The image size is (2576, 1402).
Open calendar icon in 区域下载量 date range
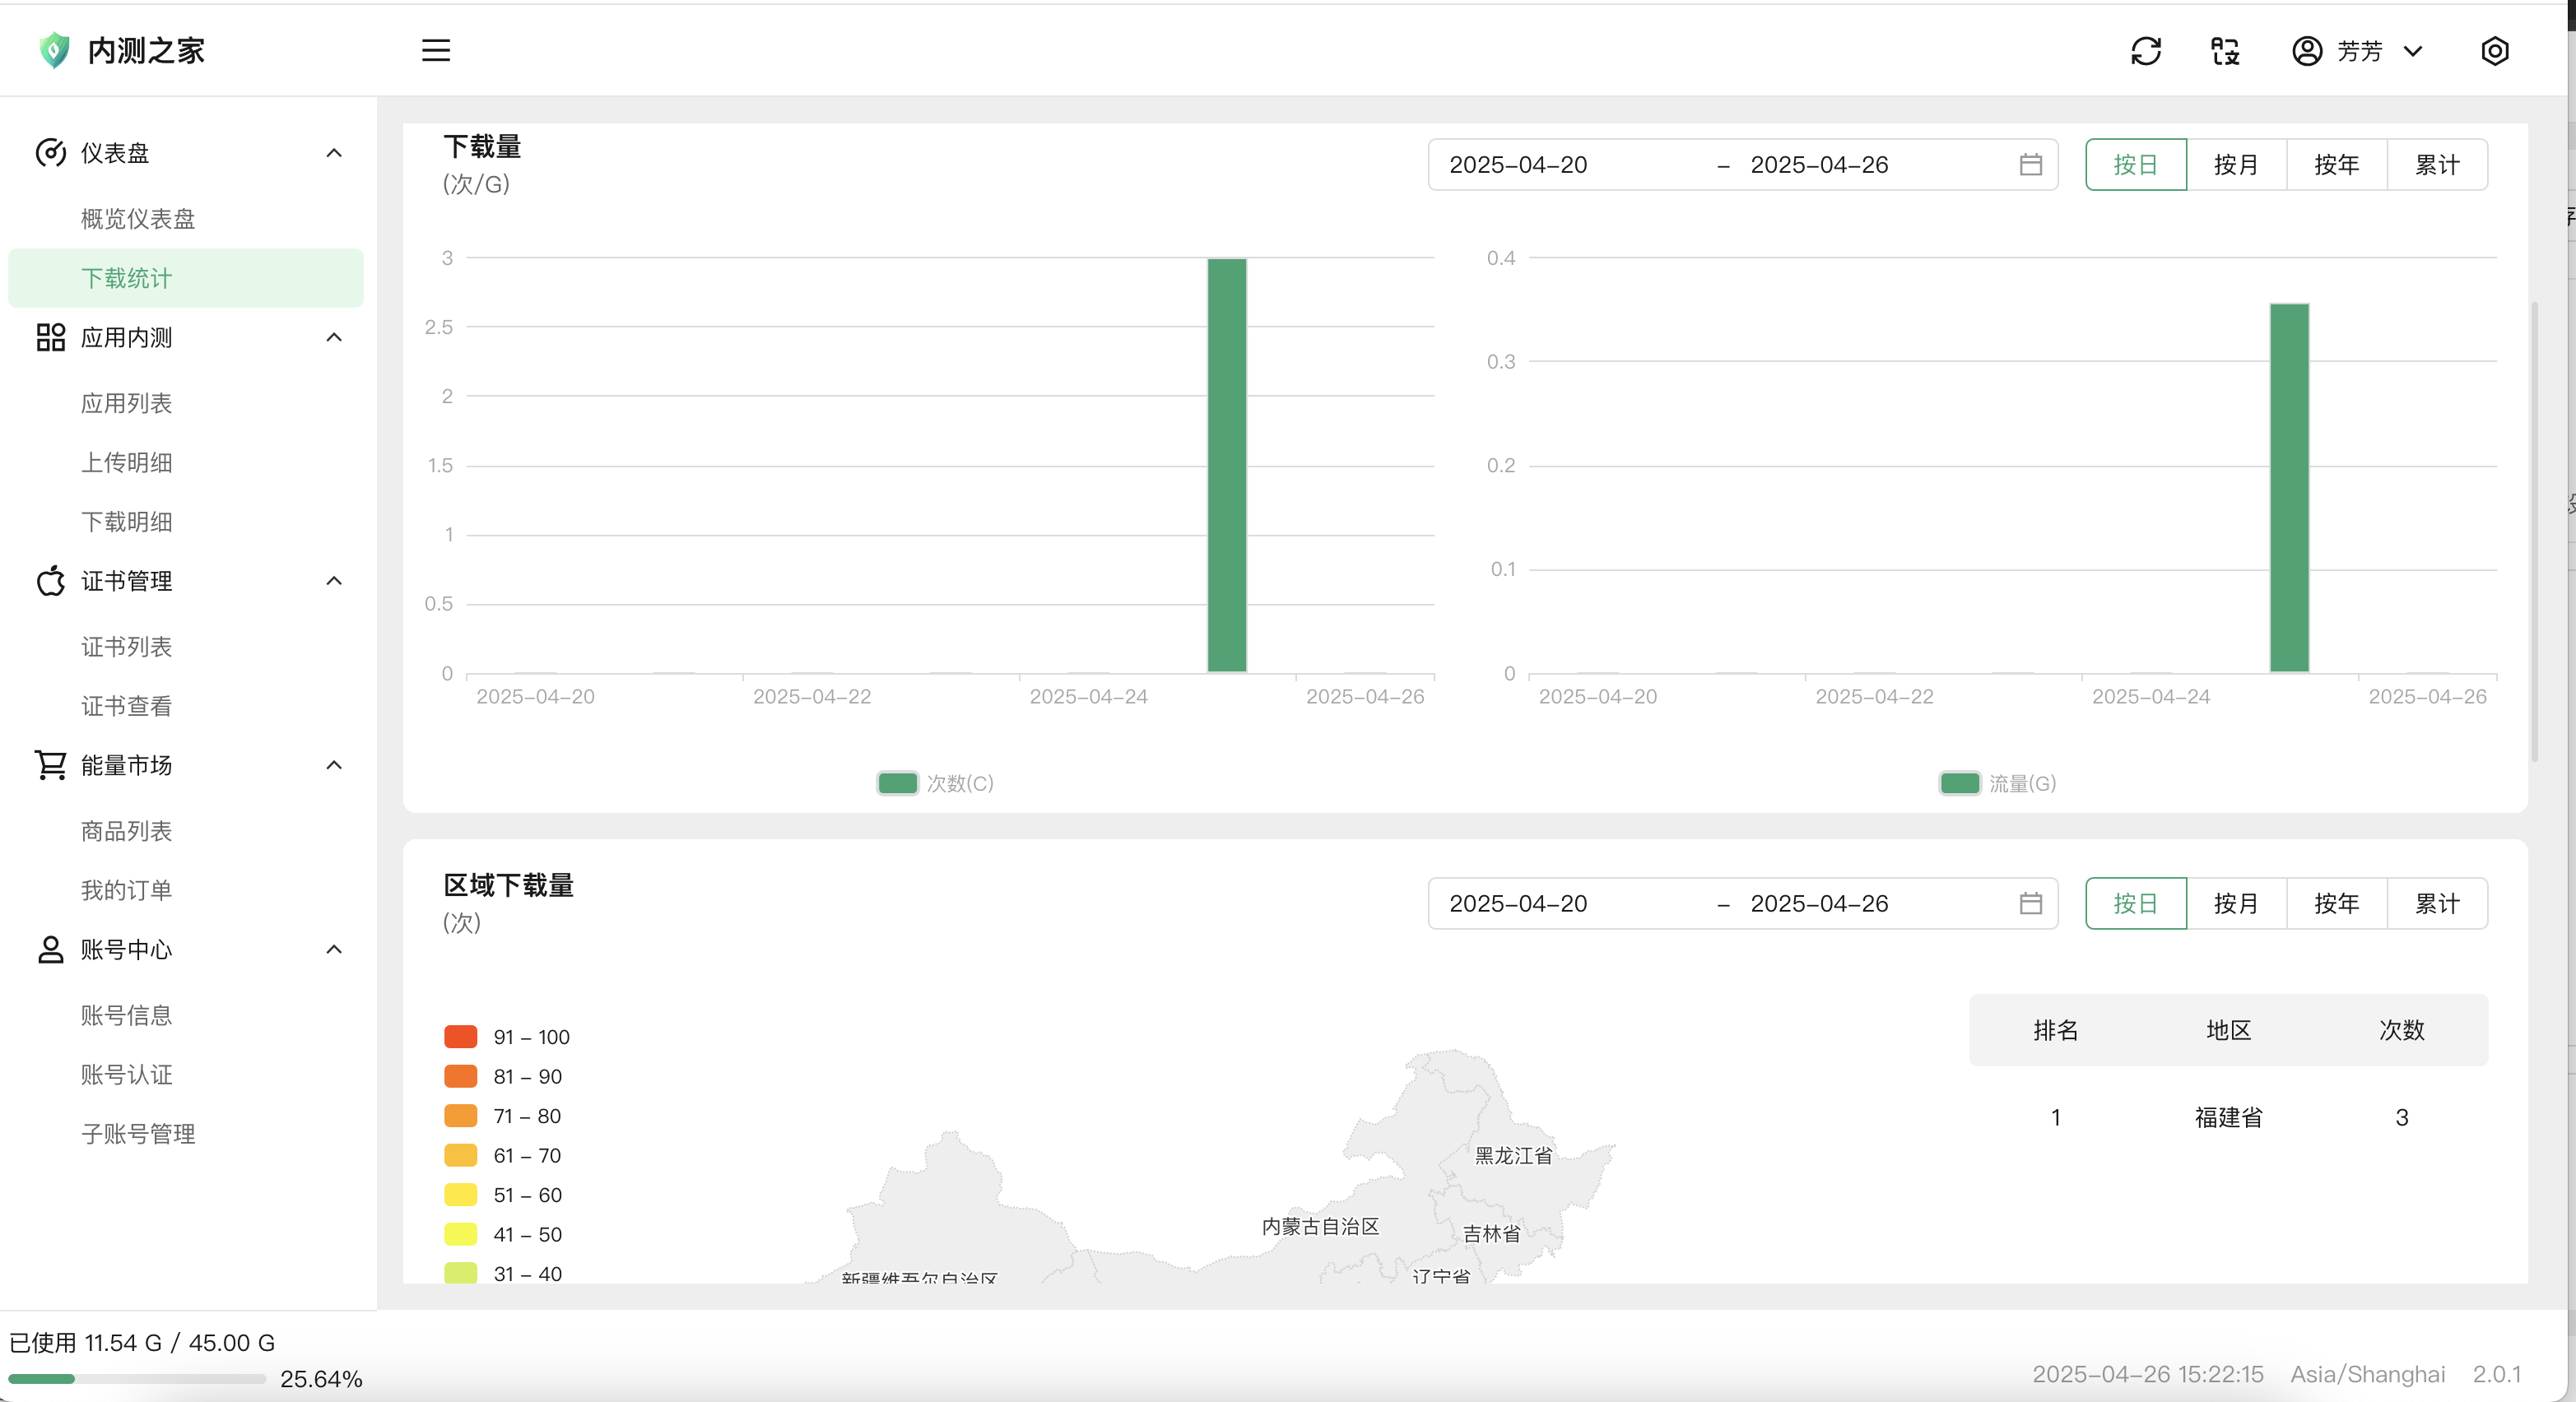click(2030, 903)
